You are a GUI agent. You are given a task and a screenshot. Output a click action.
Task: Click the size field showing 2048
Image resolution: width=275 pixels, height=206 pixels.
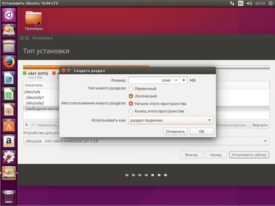click(x=150, y=80)
